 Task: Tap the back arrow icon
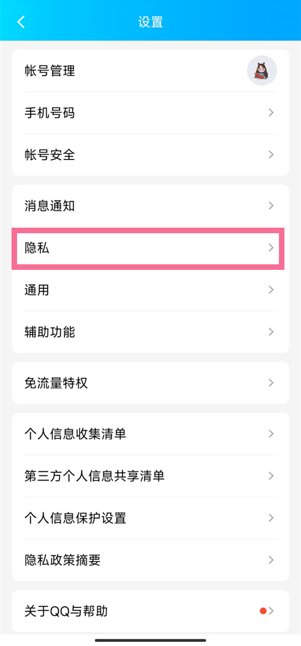21,22
